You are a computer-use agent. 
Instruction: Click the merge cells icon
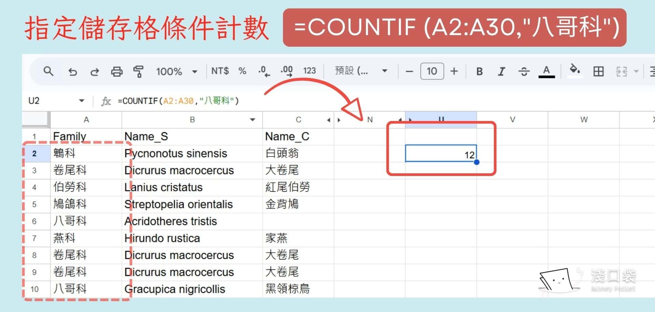coord(622,72)
